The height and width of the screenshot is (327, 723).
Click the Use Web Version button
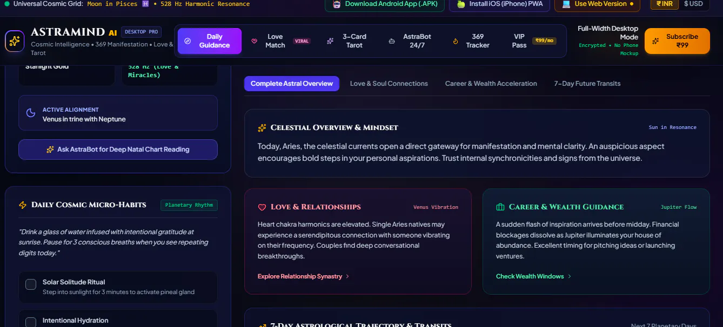(x=597, y=4)
